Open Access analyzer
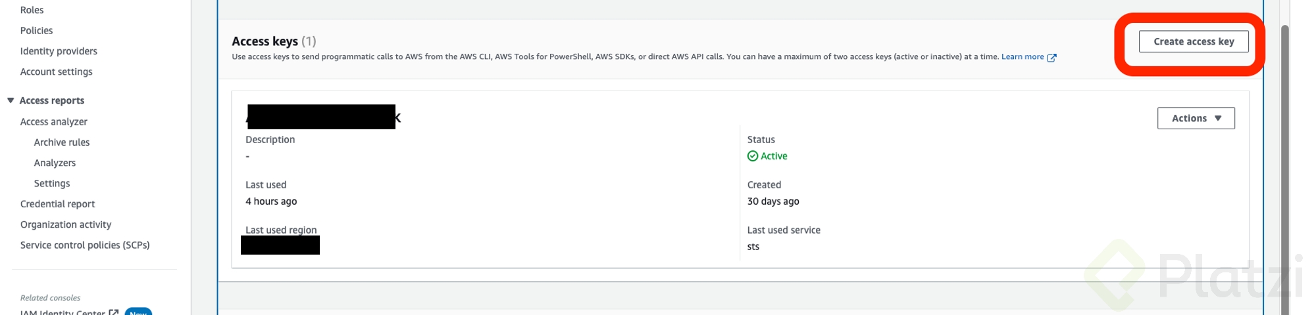Viewport: 1316px width, 315px height. (54, 122)
